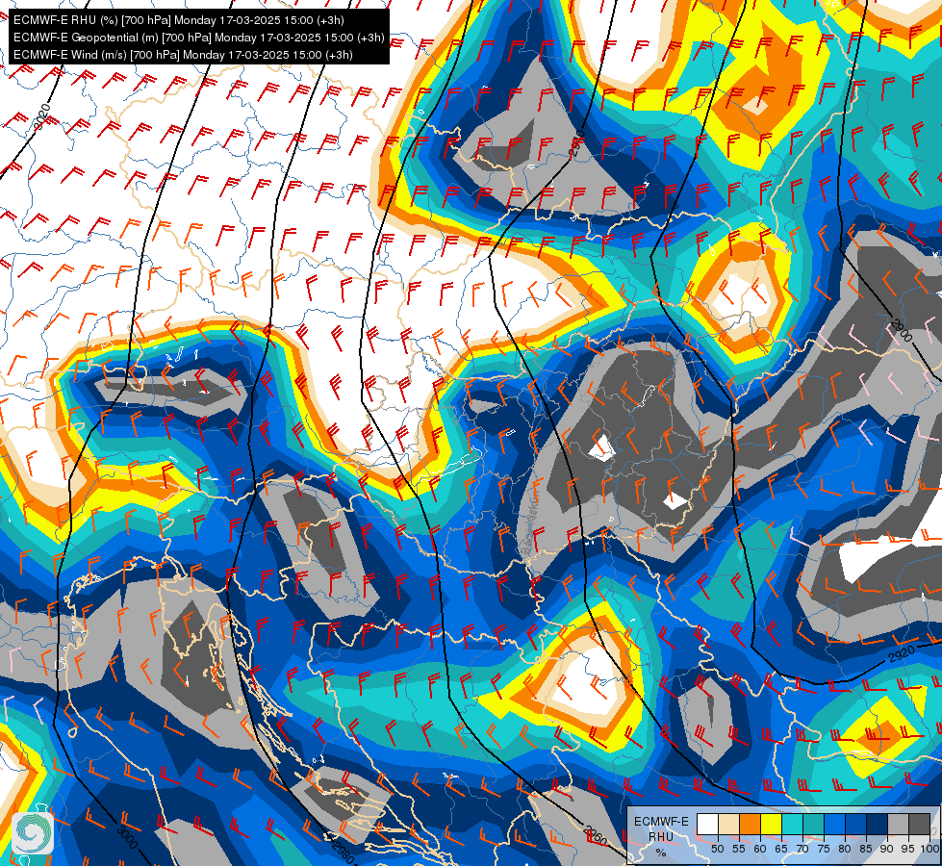Select the light gray 90–95 legend swatch
Screen dimensions: 942x866
point(898,824)
